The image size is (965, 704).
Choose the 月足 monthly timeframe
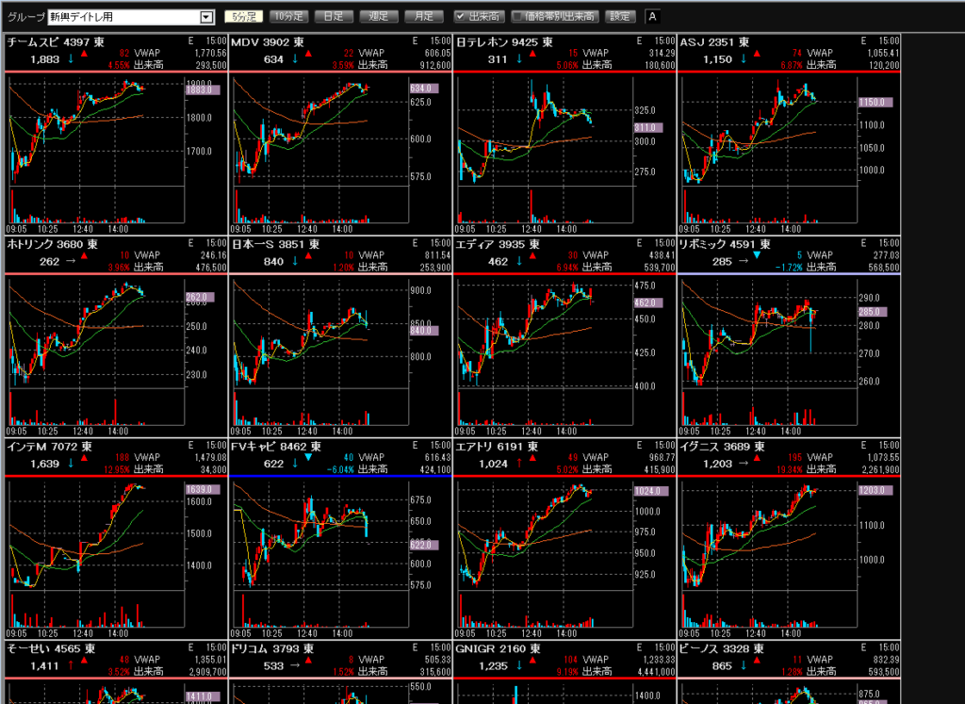[x=423, y=16]
